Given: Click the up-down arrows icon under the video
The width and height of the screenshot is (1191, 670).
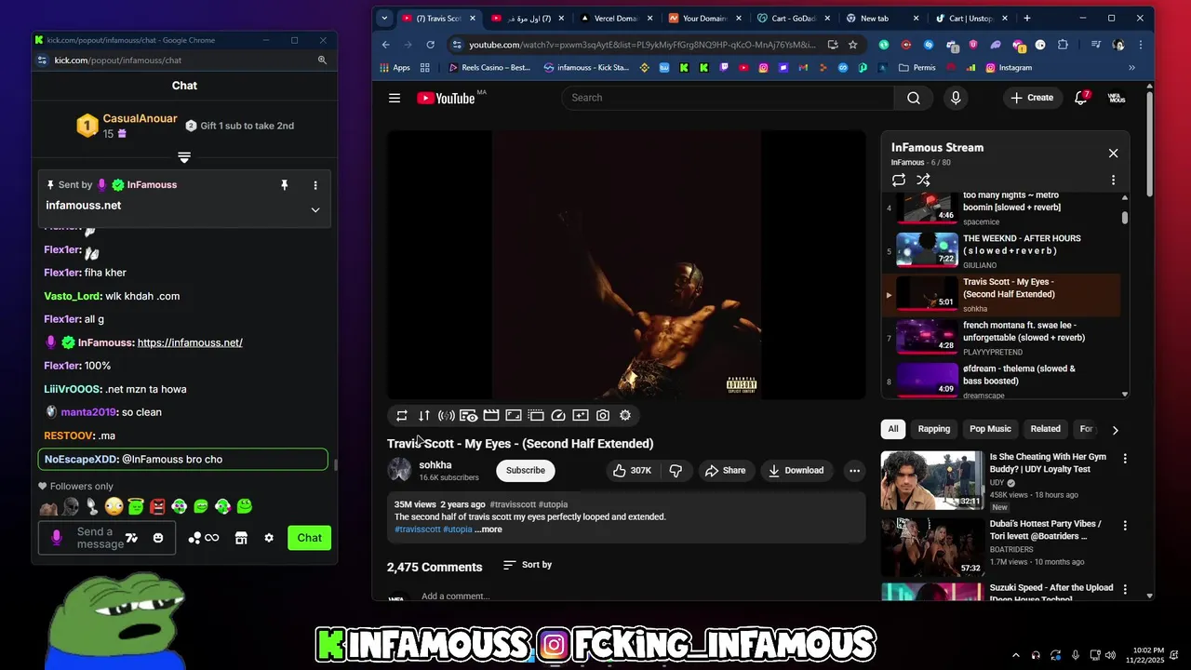Looking at the screenshot, I should coord(424,416).
